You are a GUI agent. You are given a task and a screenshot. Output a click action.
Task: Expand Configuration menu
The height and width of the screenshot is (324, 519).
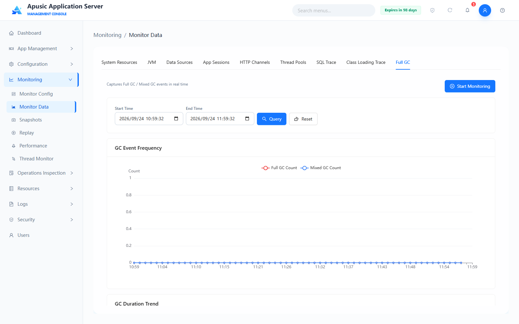tap(41, 64)
